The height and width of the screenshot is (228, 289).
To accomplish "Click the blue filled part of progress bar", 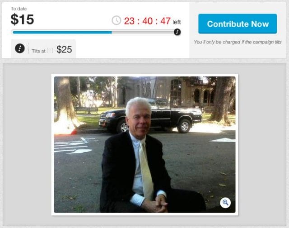I will pyautogui.click(x=62, y=32).
